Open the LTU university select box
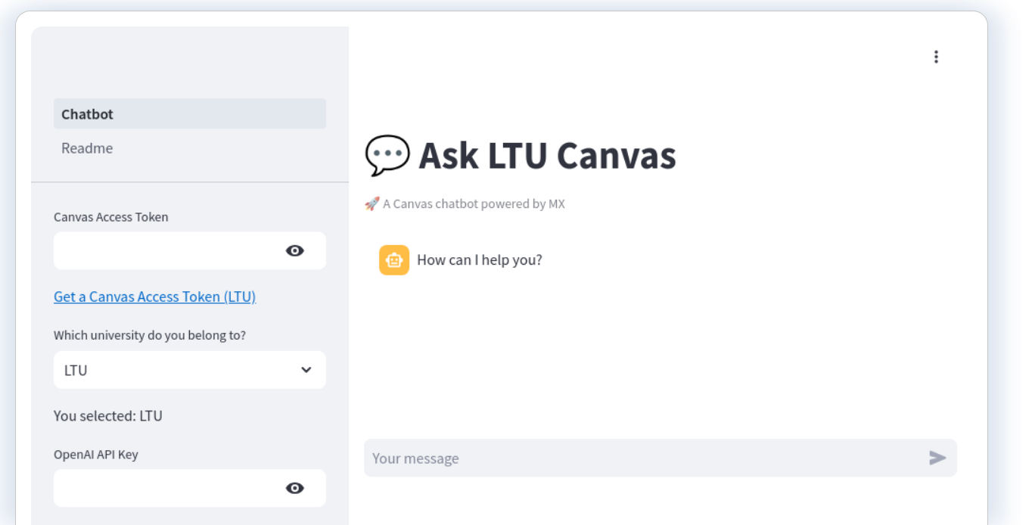 [x=190, y=370]
